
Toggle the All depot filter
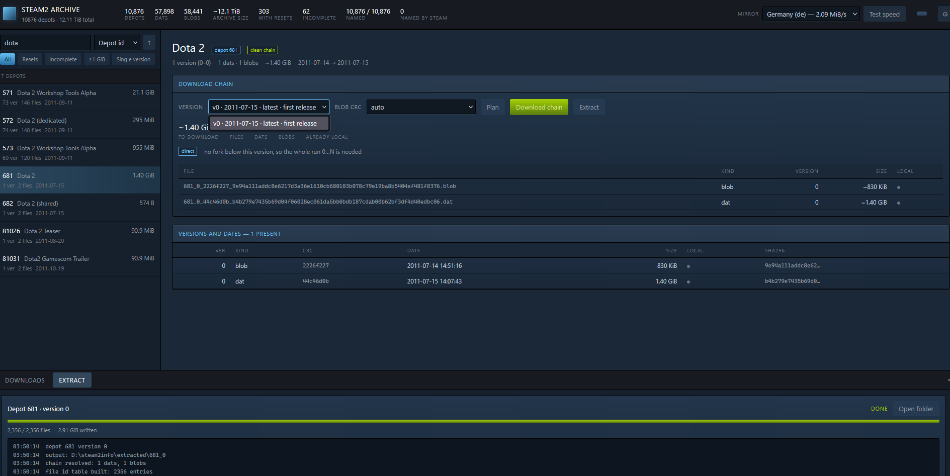pos(8,59)
